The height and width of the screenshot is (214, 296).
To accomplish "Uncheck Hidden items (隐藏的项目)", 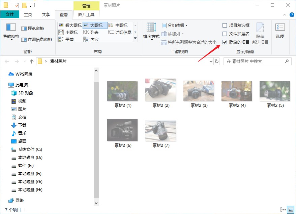I will pyautogui.click(x=236, y=42).
